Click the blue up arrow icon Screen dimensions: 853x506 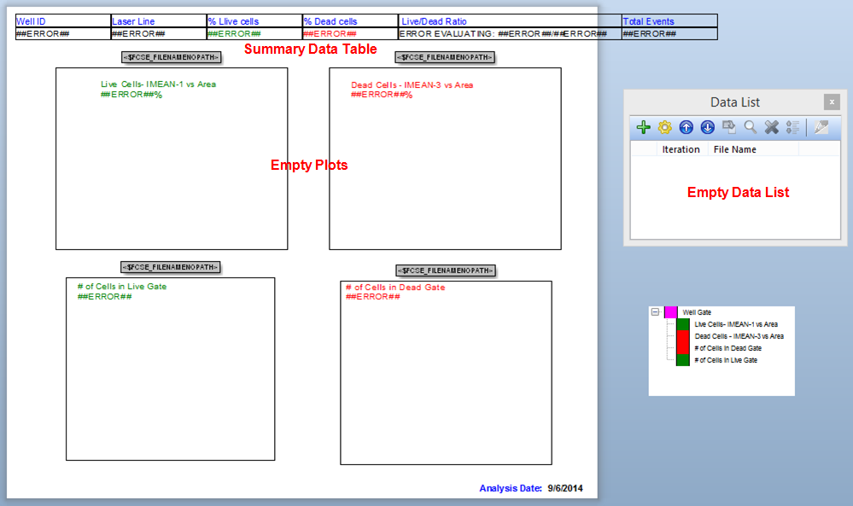pyautogui.click(x=686, y=127)
